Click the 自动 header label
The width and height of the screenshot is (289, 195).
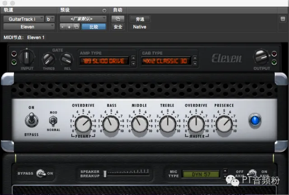117,10
